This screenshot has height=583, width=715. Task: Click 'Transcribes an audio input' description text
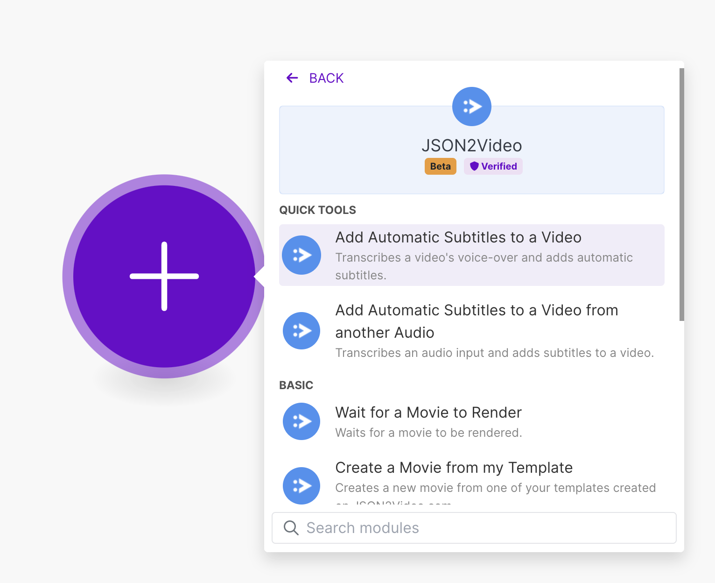pos(495,353)
